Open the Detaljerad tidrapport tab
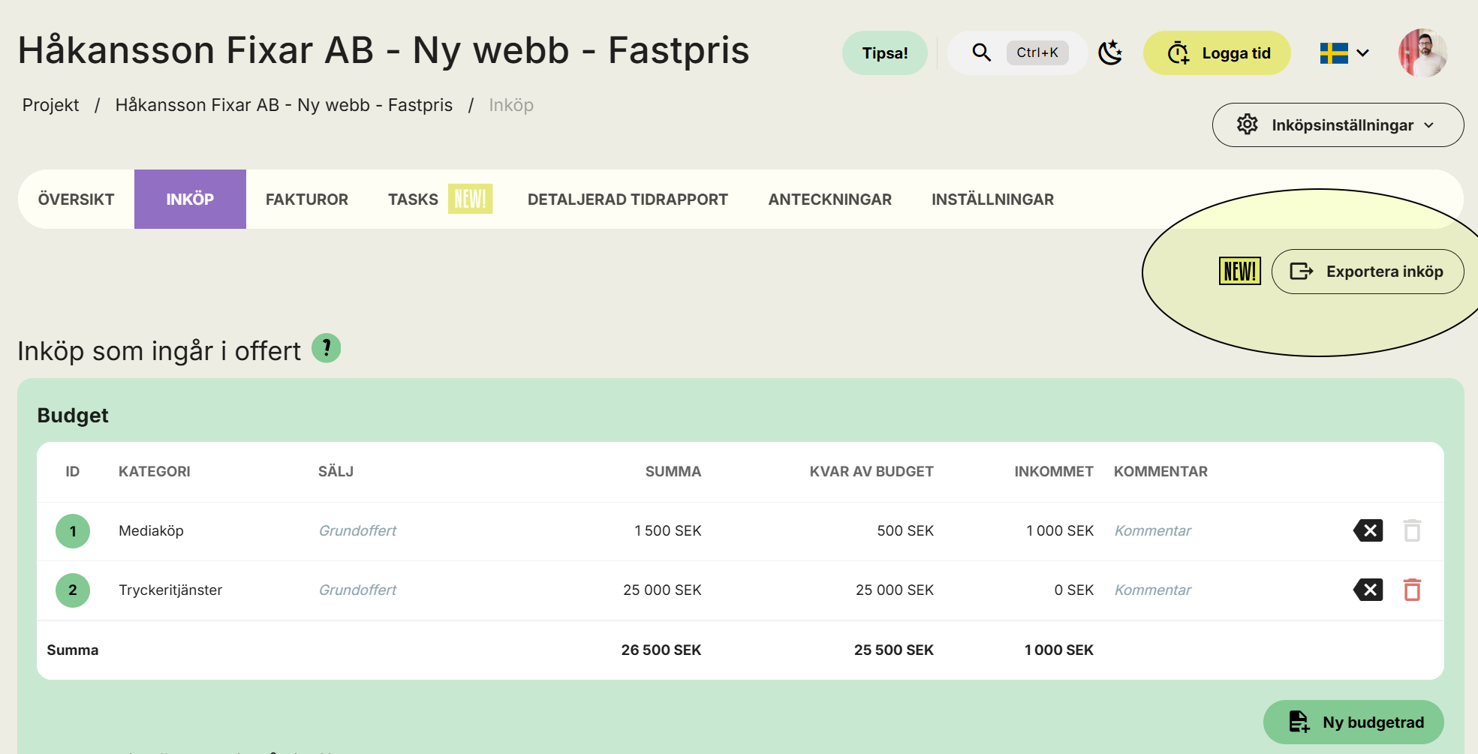This screenshot has width=1478, height=754. point(628,200)
